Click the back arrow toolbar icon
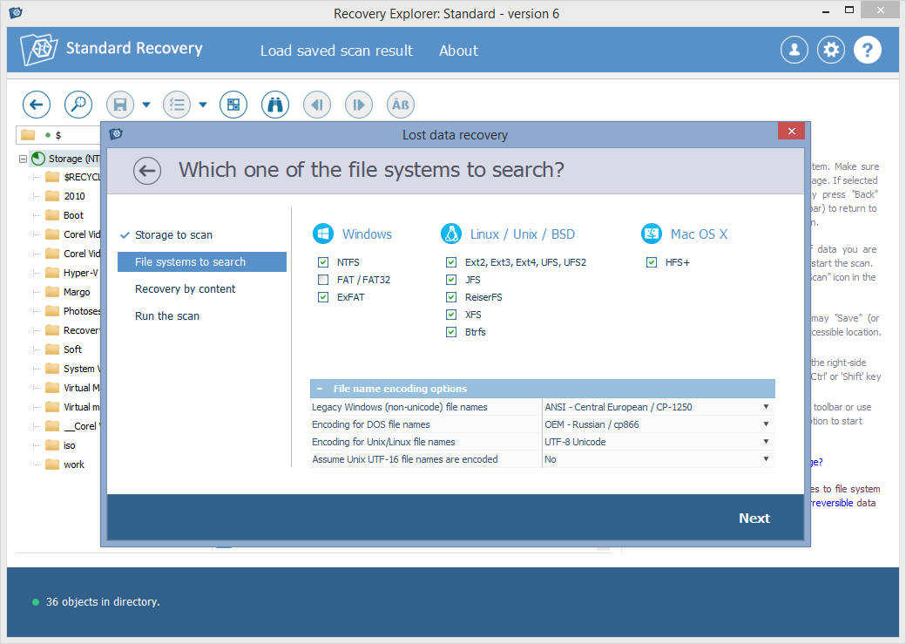This screenshot has width=906, height=644. coord(37,105)
